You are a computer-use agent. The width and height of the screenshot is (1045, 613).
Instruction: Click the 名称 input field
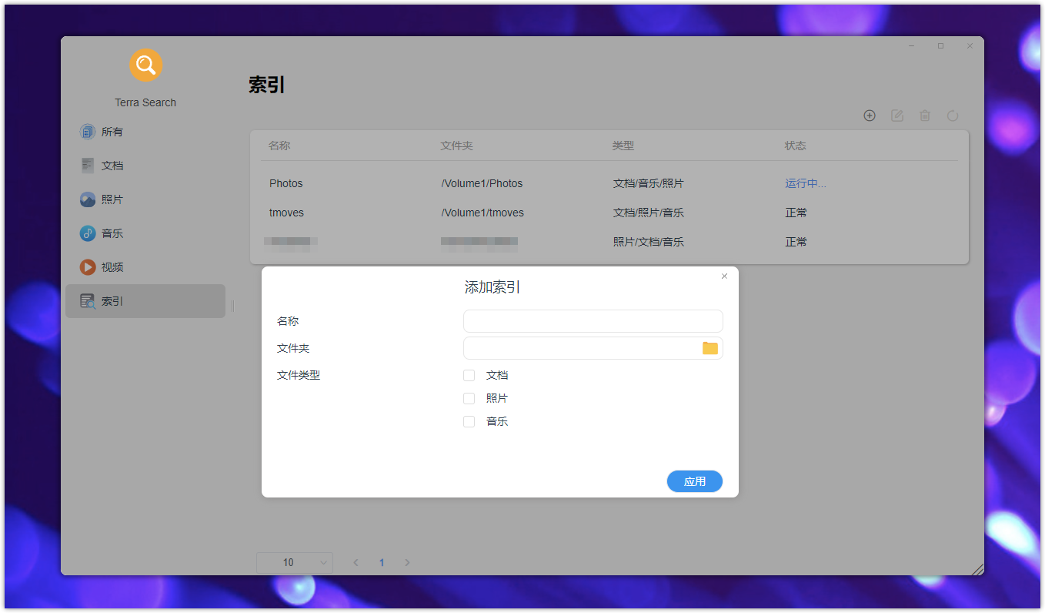(x=593, y=321)
